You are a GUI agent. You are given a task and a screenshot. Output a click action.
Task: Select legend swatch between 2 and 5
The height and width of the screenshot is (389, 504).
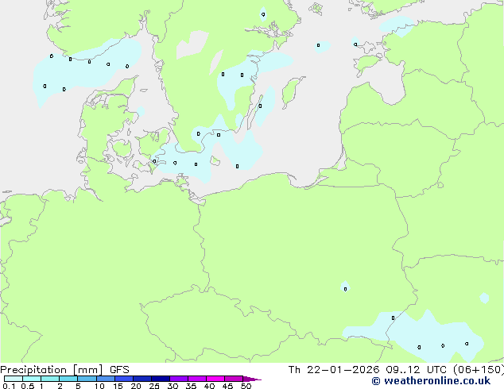click(x=68, y=379)
